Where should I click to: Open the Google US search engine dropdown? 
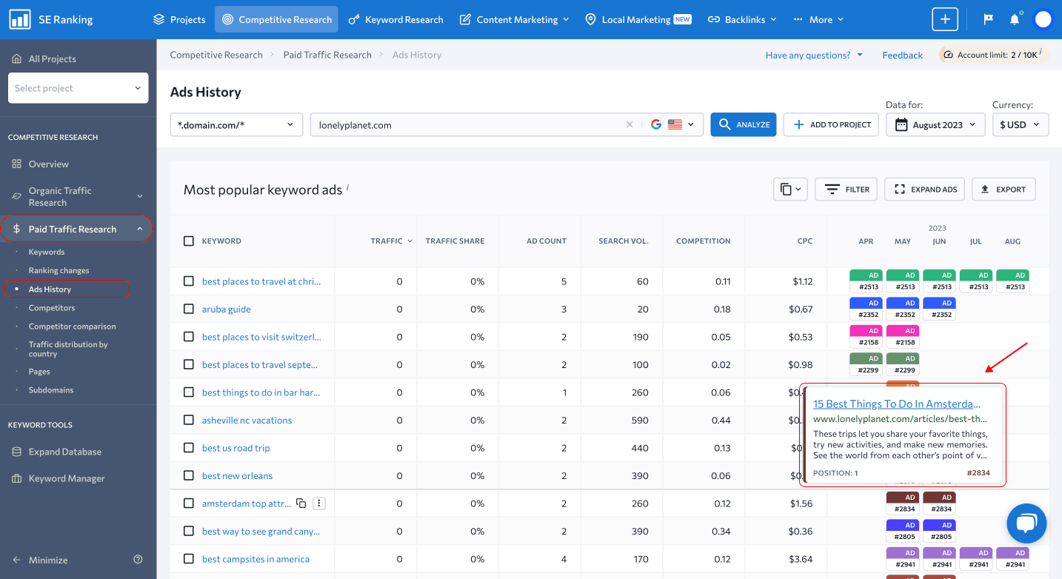672,124
